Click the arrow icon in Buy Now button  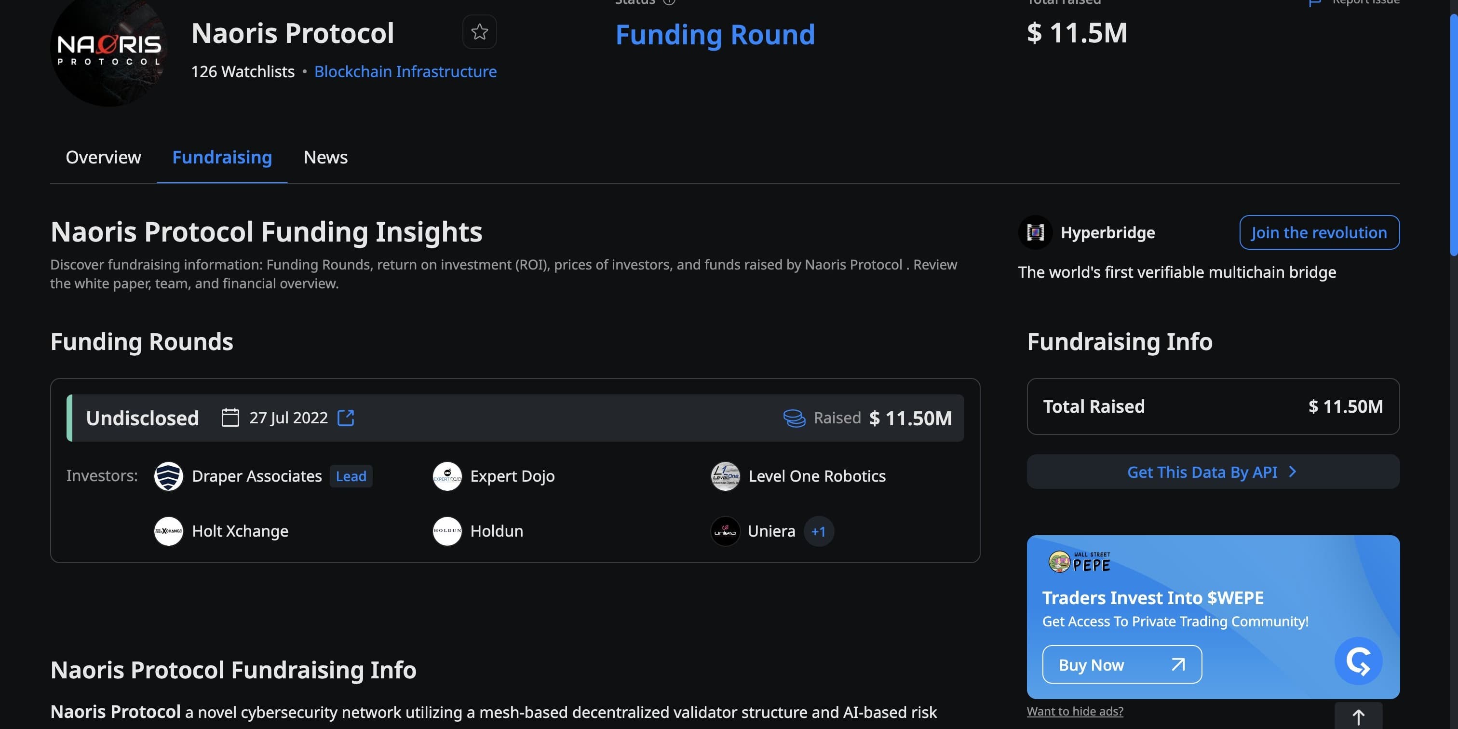click(1178, 664)
